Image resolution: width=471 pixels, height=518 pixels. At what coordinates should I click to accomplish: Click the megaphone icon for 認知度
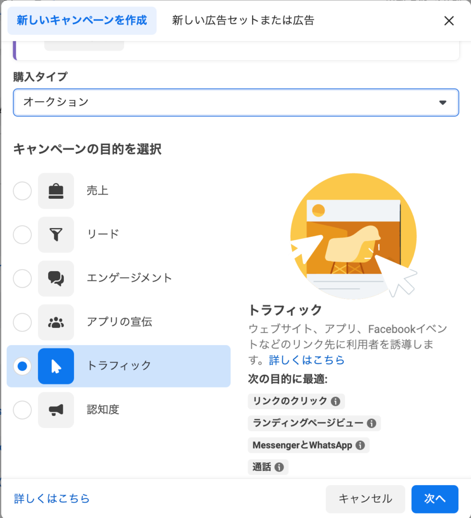coord(56,410)
